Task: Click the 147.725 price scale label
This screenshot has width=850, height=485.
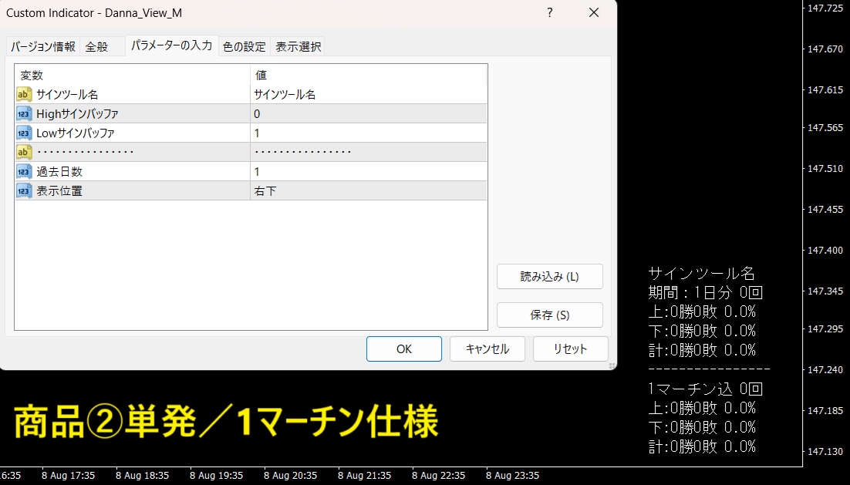Action: [x=825, y=8]
